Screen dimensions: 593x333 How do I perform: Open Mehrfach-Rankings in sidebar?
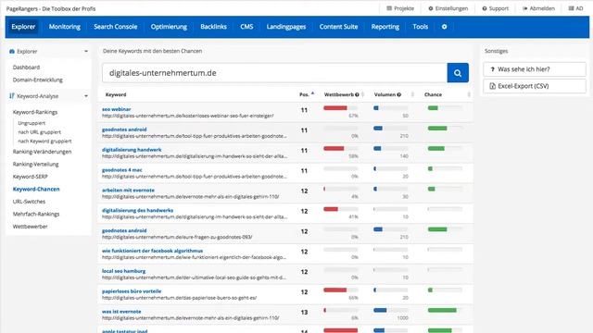36,214
